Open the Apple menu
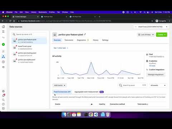Screen dimensions: 172x129 click(3, 12)
